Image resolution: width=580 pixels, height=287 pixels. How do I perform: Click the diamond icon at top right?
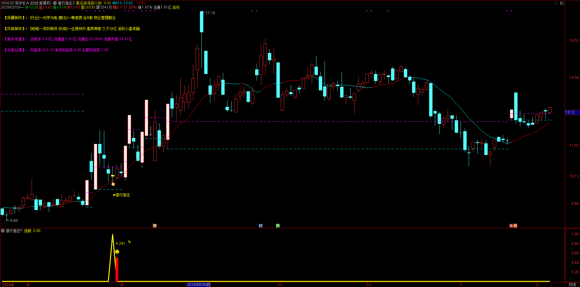(557, 3)
